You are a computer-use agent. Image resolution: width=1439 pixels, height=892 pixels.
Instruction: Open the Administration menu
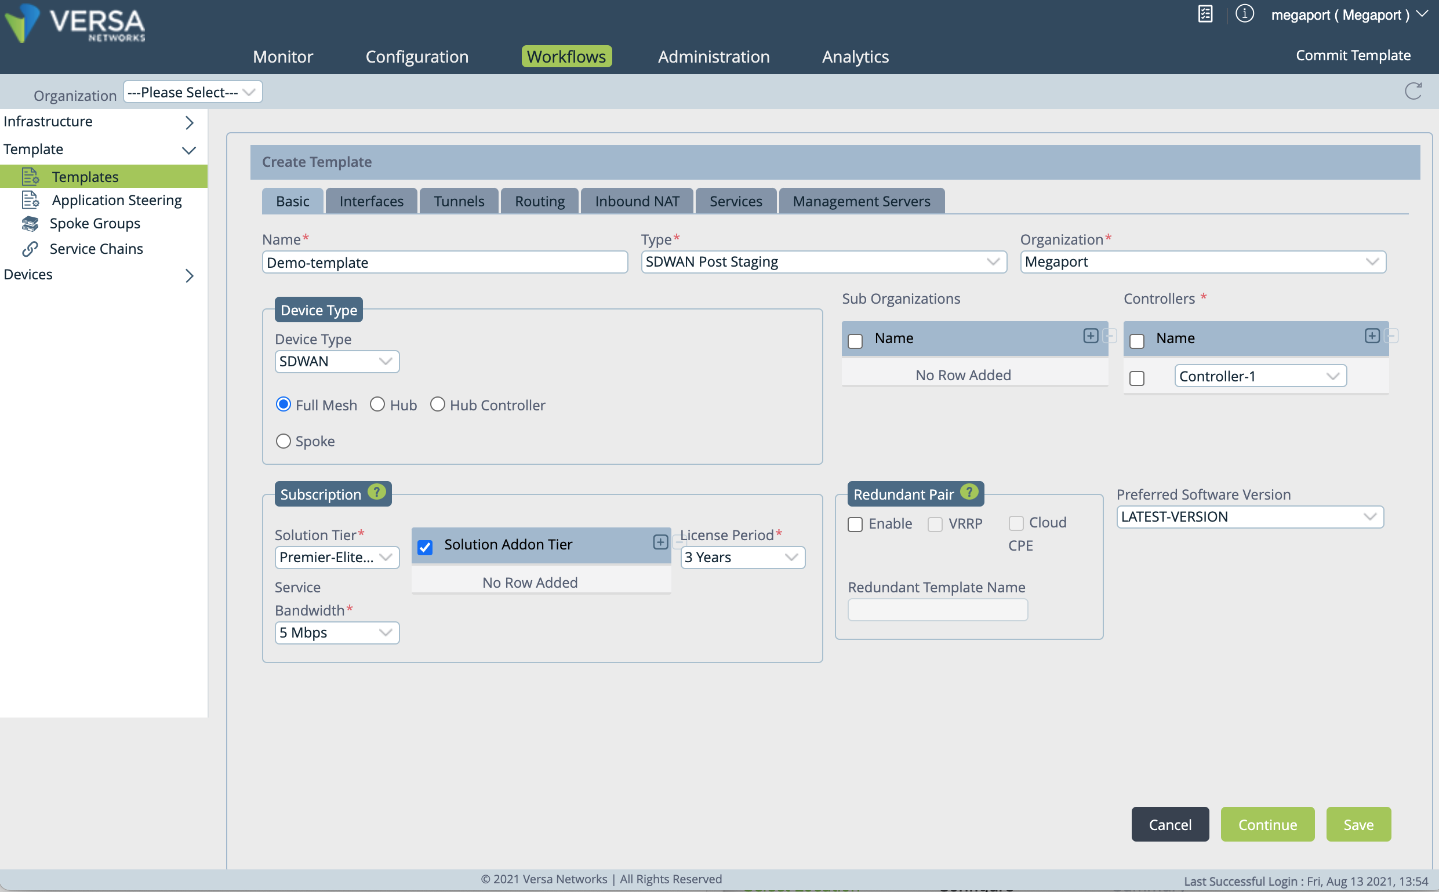pyautogui.click(x=713, y=57)
